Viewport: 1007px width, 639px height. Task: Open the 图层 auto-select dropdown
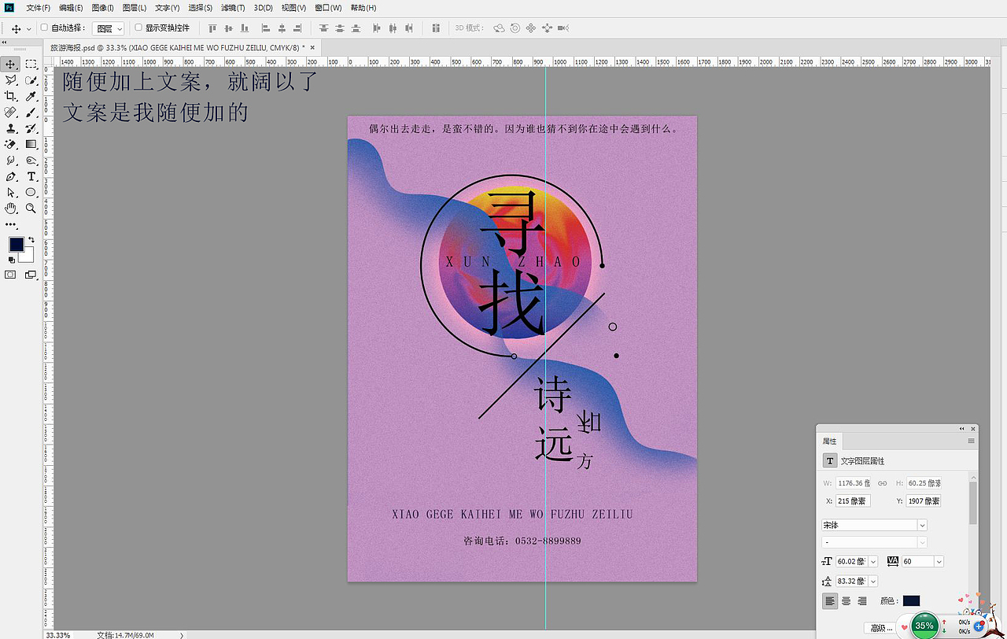108,28
